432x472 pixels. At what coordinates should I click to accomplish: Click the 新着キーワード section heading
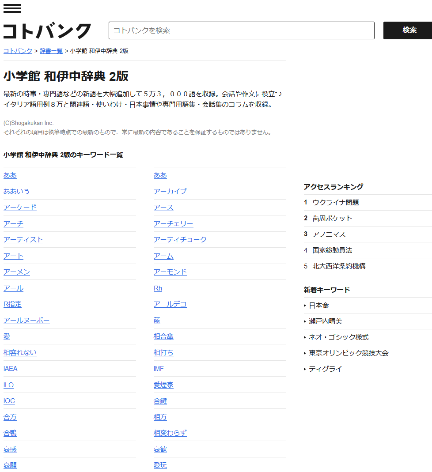(x=326, y=290)
